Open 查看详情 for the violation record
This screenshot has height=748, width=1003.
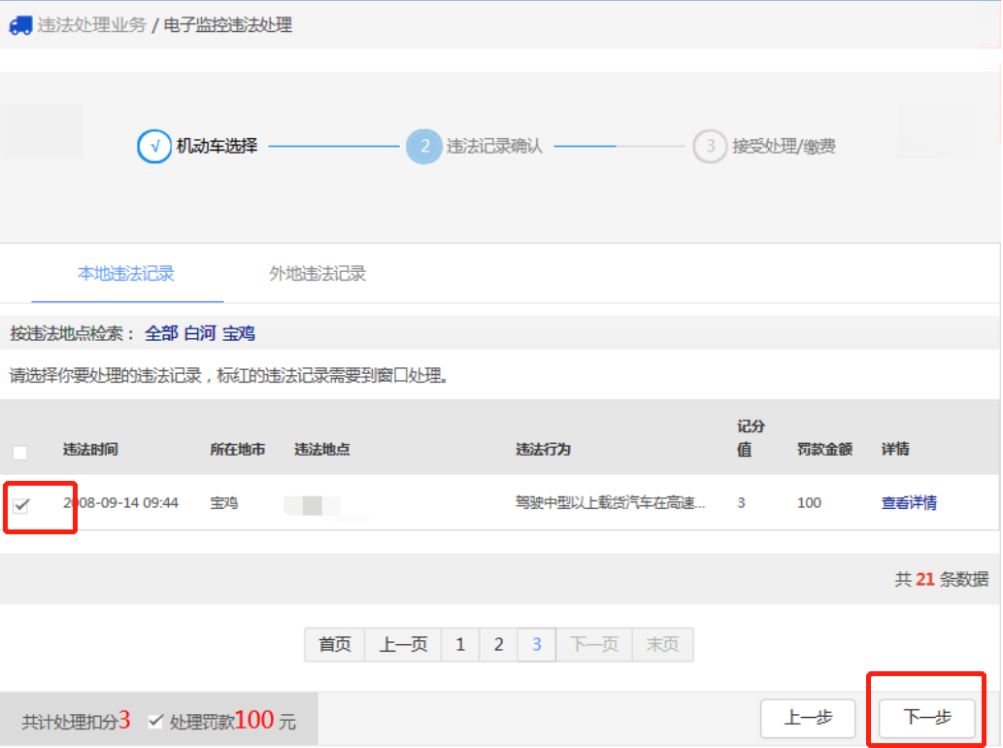(x=909, y=503)
